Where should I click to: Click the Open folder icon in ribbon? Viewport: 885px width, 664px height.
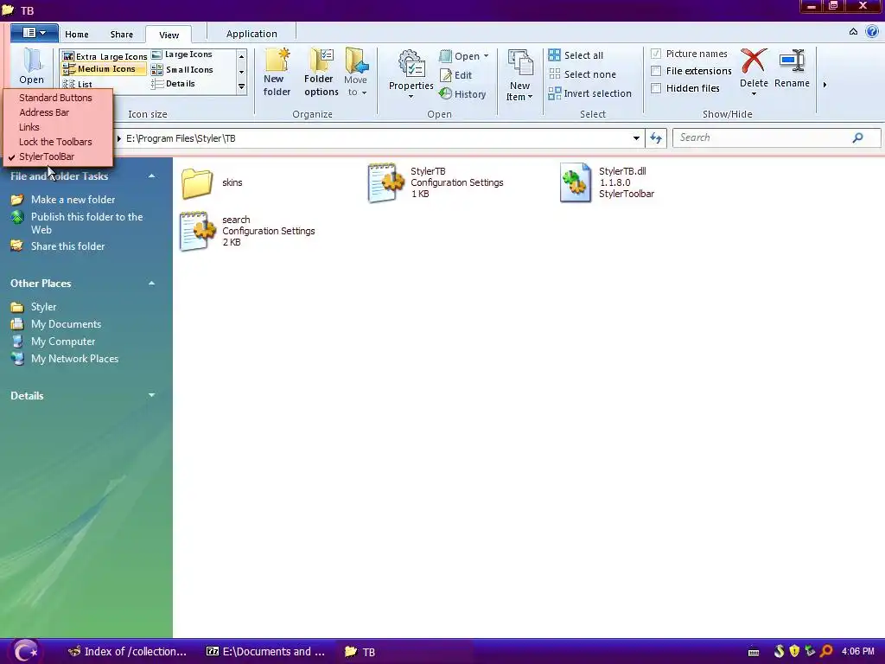coord(32,67)
